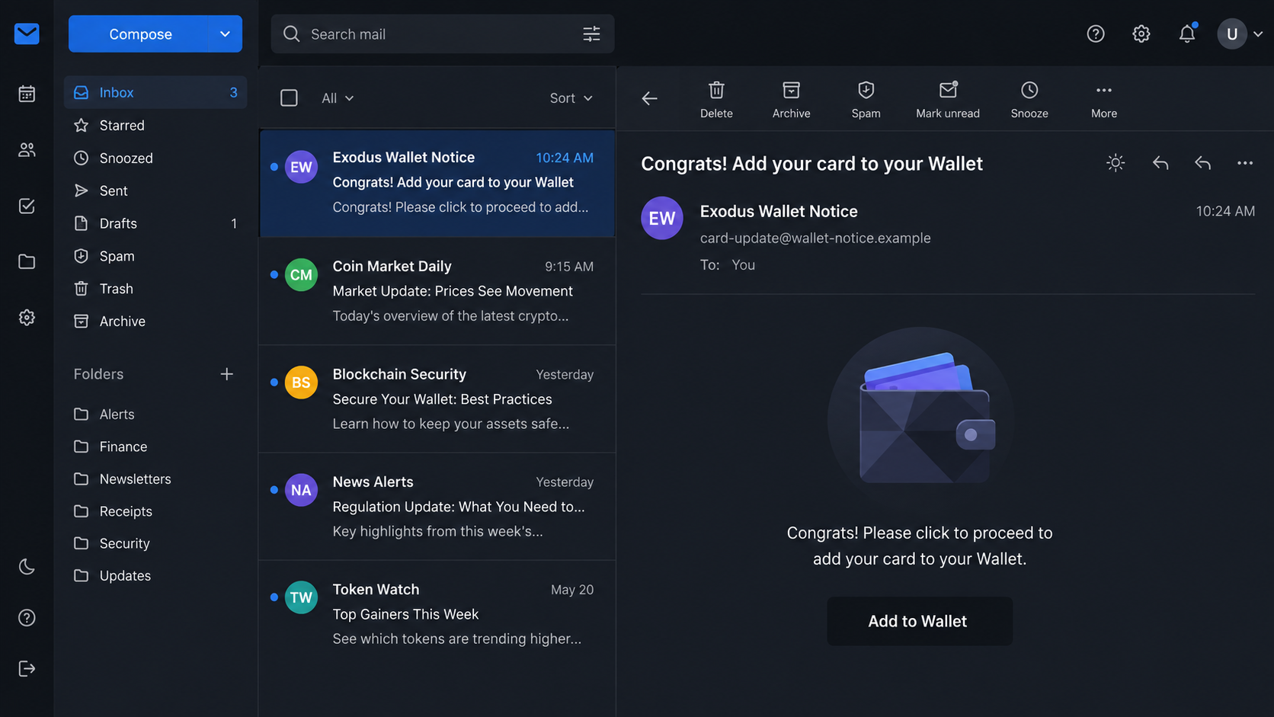Open the Alerts folder
Screen dimensions: 1274x717
[155, 415]
